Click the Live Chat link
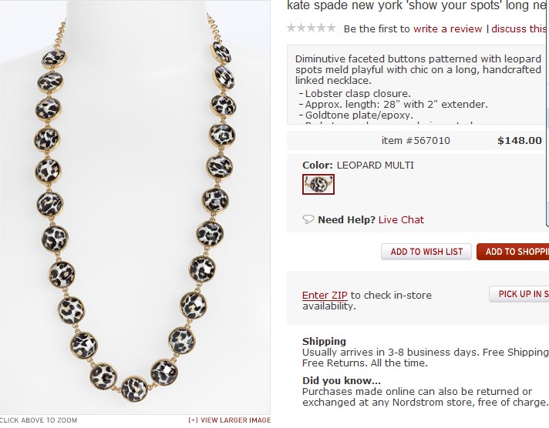 [x=401, y=219]
